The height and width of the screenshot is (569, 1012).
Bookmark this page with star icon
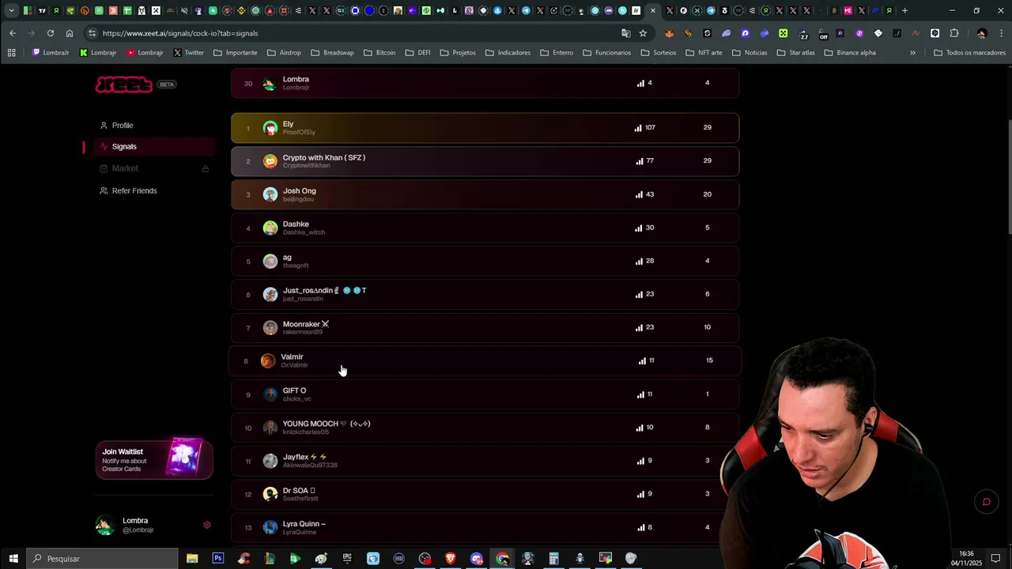643,33
